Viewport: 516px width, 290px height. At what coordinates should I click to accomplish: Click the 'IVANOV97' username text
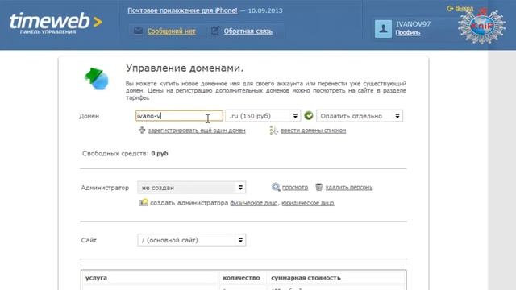413,24
